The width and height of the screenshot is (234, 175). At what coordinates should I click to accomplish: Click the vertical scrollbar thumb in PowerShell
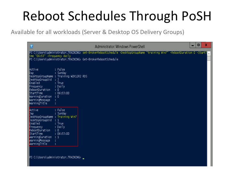click(x=209, y=58)
